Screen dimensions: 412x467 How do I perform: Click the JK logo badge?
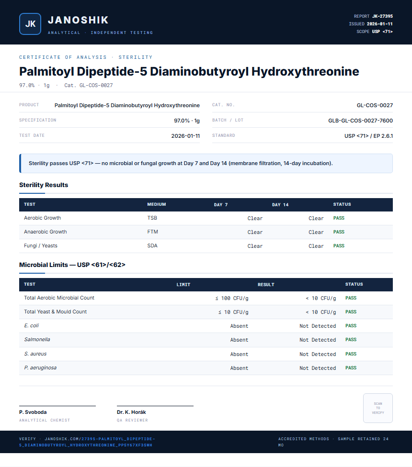(30, 24)
